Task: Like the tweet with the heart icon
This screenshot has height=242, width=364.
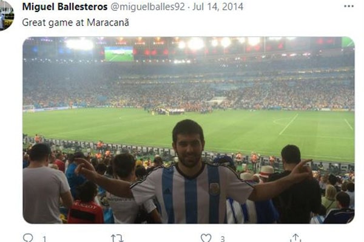Action: 206,238
